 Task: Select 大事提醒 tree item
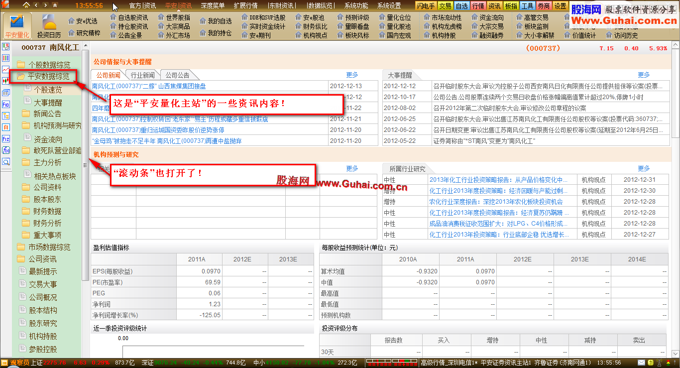pos(43,103)
